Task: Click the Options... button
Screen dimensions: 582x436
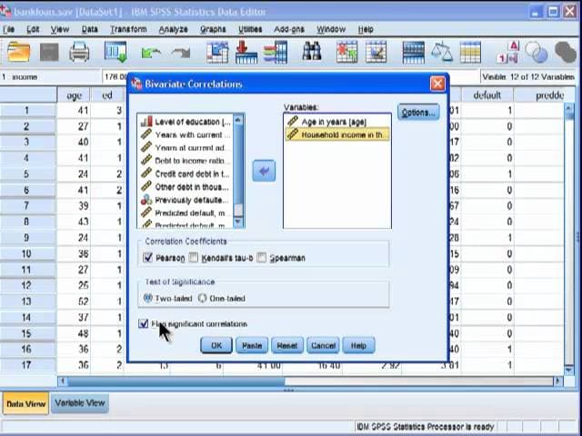Action: (x=418, y=113)
